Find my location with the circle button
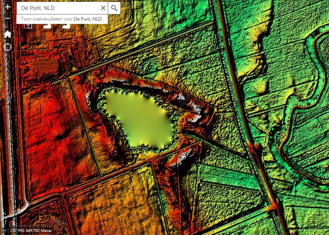The width and height of the screenshot is (329, 235). [8, 47]
